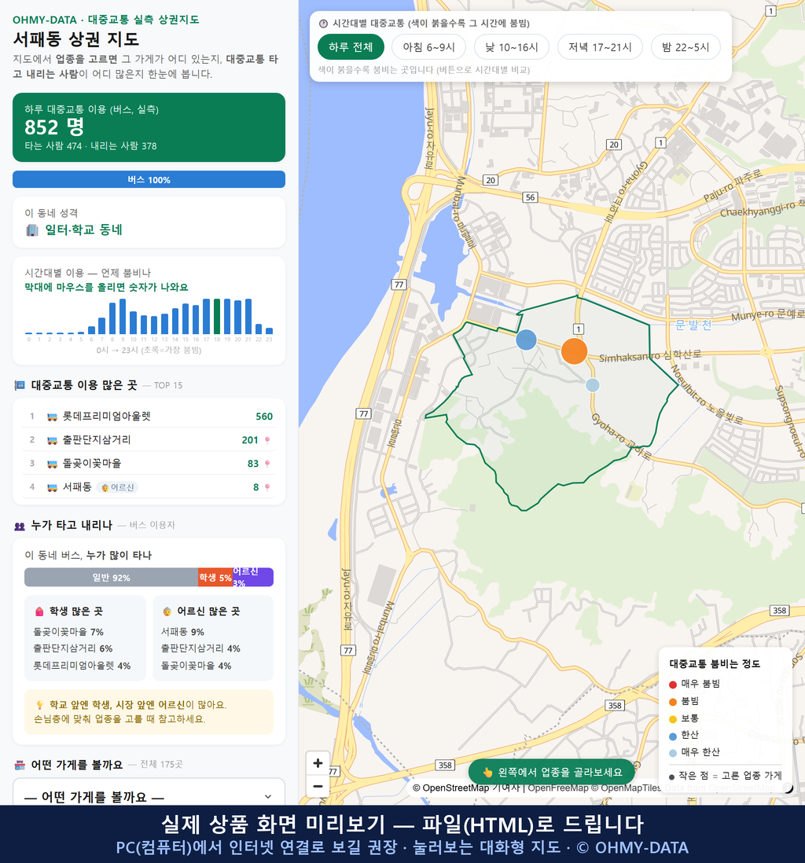Click the pin icon in the 서패동 row
The image size is (805, 863).
click(267, 487)
